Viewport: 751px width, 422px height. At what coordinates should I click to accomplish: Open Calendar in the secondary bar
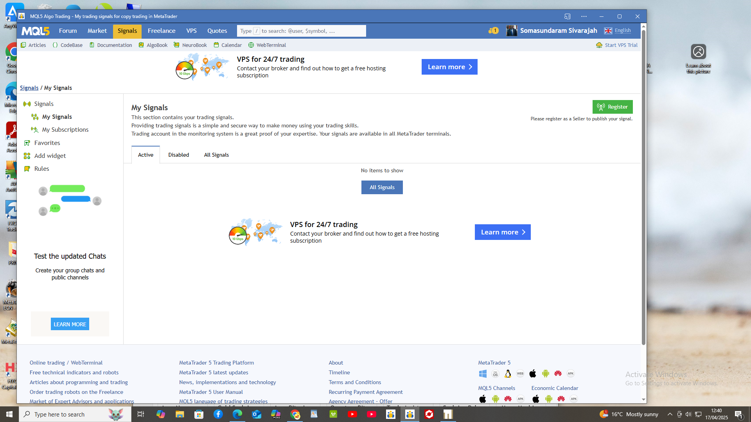click(x=228, y=45)
